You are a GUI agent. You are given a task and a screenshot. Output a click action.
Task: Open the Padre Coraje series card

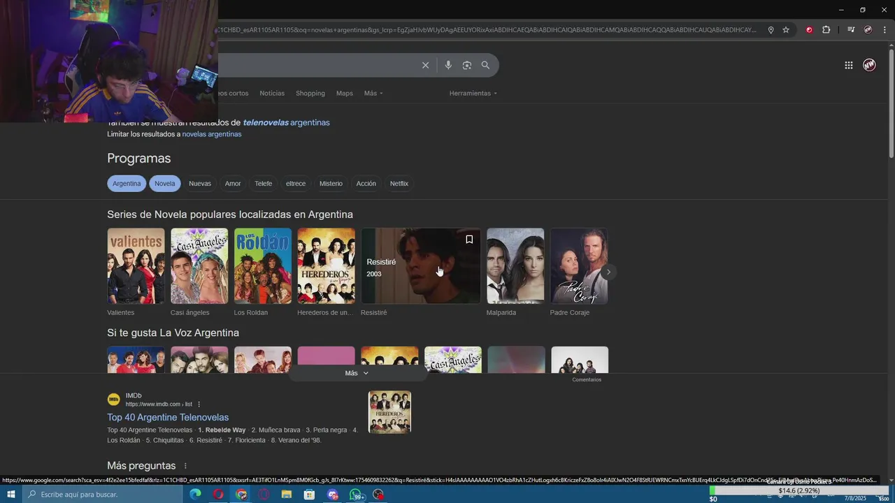click(x=579, y=266)
